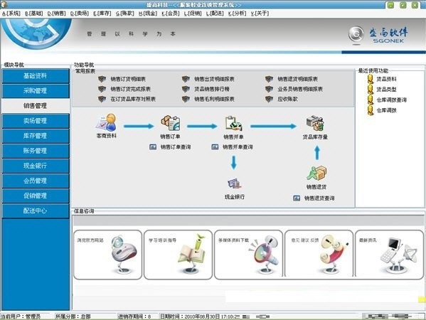This screenshot has width=426, height=320.
Task: Click the 销售订货完成报表 report icon
Action: 102,89
